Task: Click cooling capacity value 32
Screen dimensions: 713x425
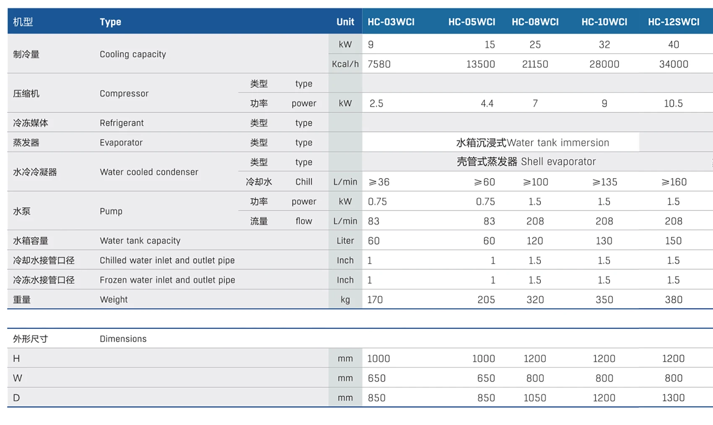Action: point(604,44)
